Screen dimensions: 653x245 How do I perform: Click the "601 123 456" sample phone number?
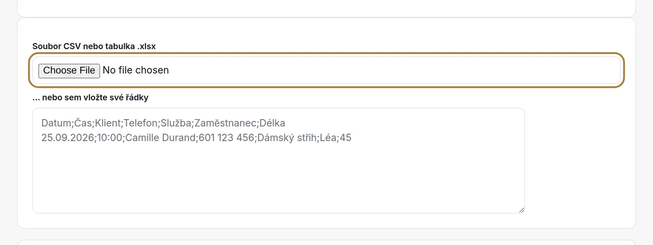point(226,138)
